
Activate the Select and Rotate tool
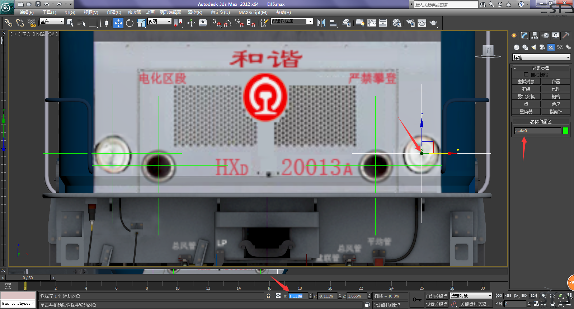[130, 23]
